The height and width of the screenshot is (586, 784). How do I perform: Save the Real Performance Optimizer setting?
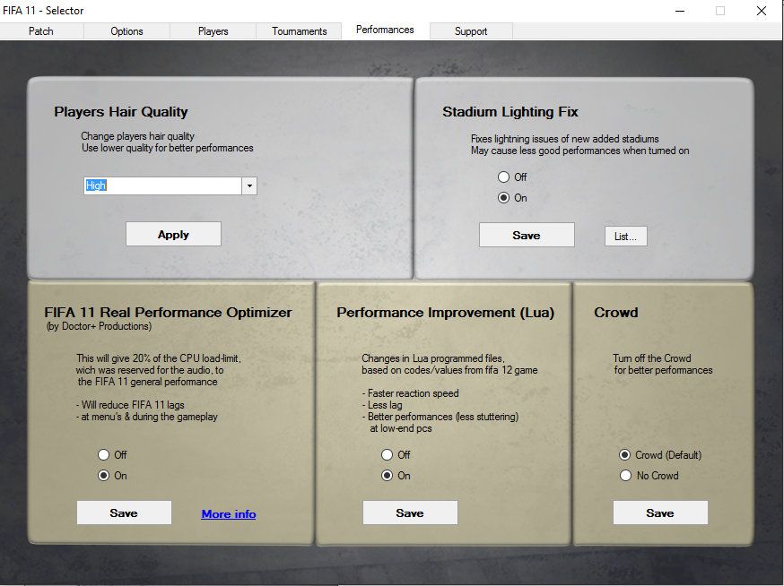click(x=124, y=513)
